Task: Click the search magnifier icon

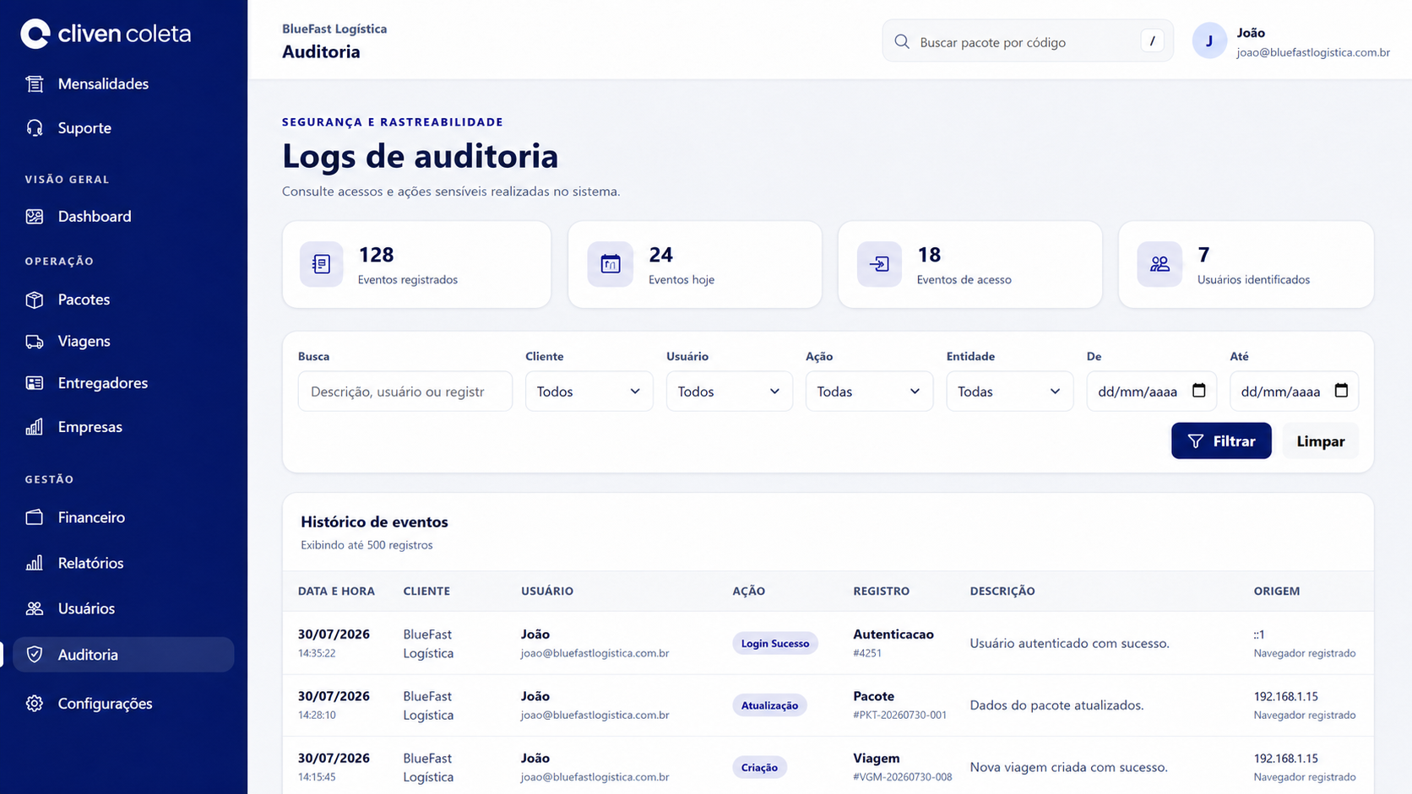Action: (x=902, y=41)
